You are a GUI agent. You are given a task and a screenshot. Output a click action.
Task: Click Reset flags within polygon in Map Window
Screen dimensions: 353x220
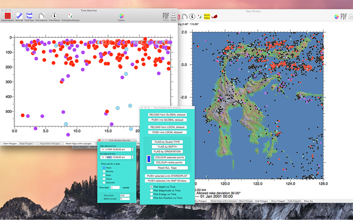[x=223, y=201]
